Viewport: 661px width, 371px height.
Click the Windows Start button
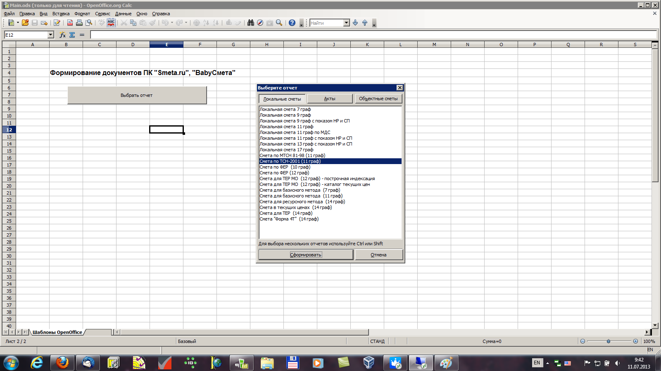click(x=11, y=363)
